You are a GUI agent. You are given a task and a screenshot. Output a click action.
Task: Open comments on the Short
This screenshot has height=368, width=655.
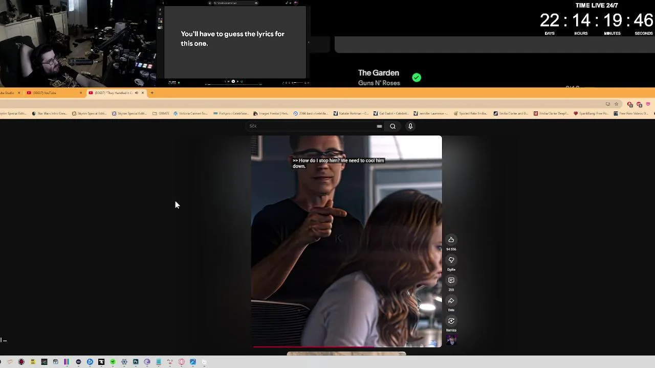[x=451, y=280]
